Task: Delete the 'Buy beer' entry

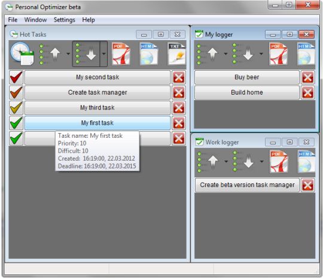Action: click(x=307, y=77)
